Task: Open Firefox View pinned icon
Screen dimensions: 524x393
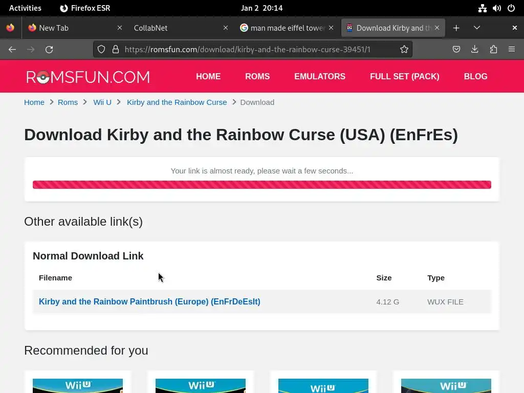Action: pos(10,28)
